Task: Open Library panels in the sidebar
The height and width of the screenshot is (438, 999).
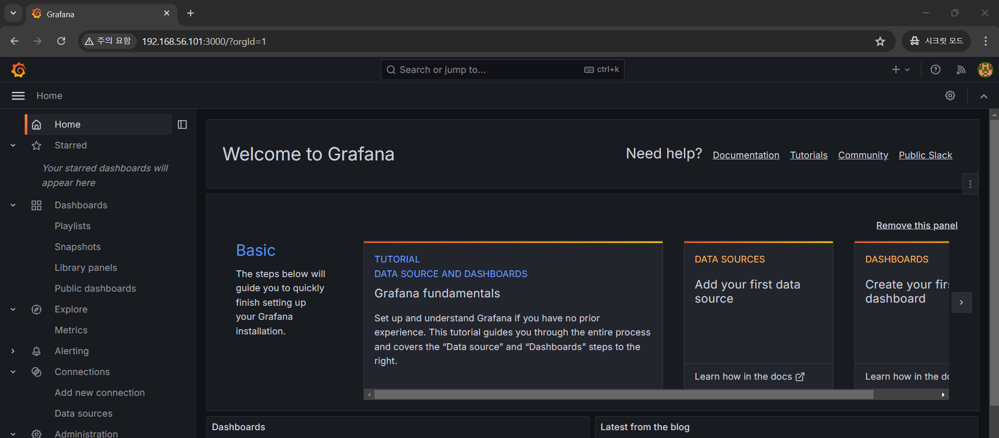Action: tap(86, 268)
